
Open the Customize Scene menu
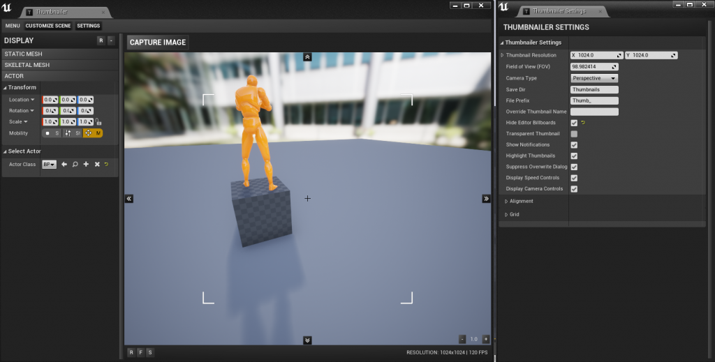pos(48,26)
